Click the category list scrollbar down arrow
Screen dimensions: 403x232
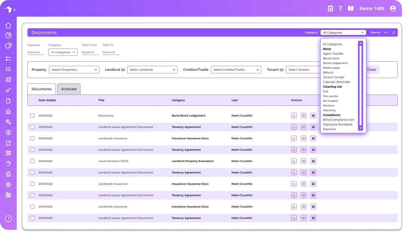coord(361,128)
